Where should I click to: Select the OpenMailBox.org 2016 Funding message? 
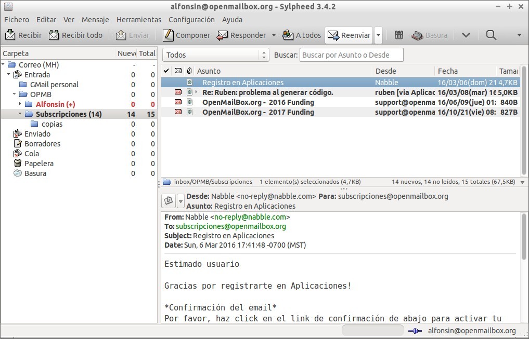(x=340, y=102)
